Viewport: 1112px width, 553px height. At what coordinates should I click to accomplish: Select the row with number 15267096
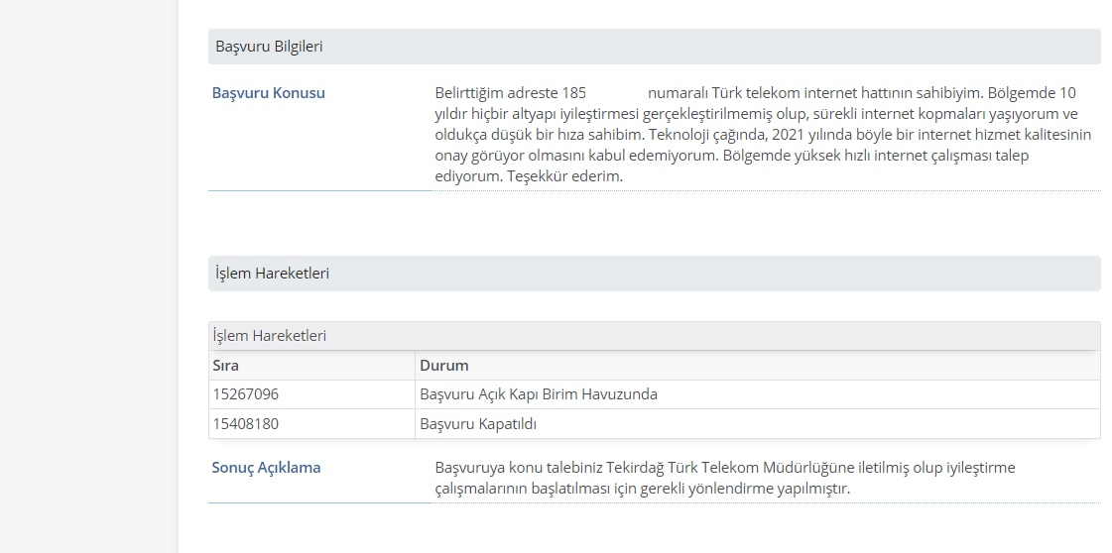[654, 394]
